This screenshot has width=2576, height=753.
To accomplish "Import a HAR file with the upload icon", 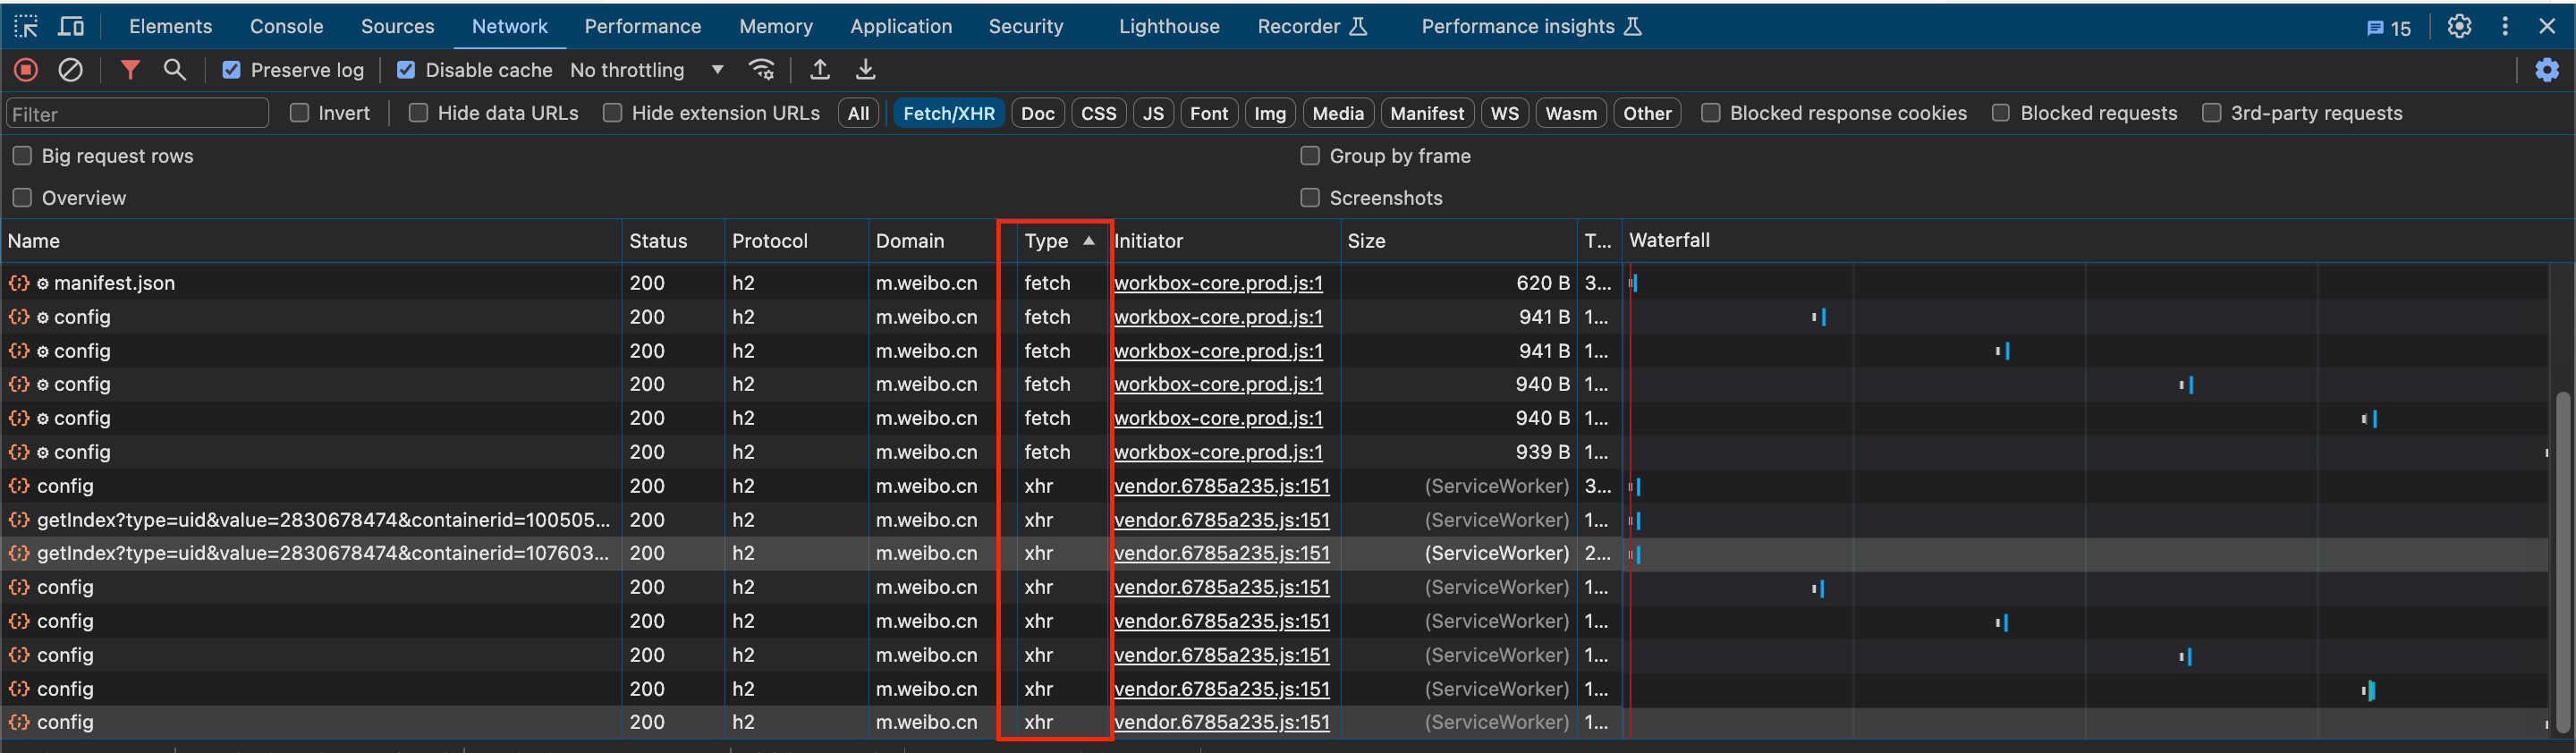I will pos(820,70).
